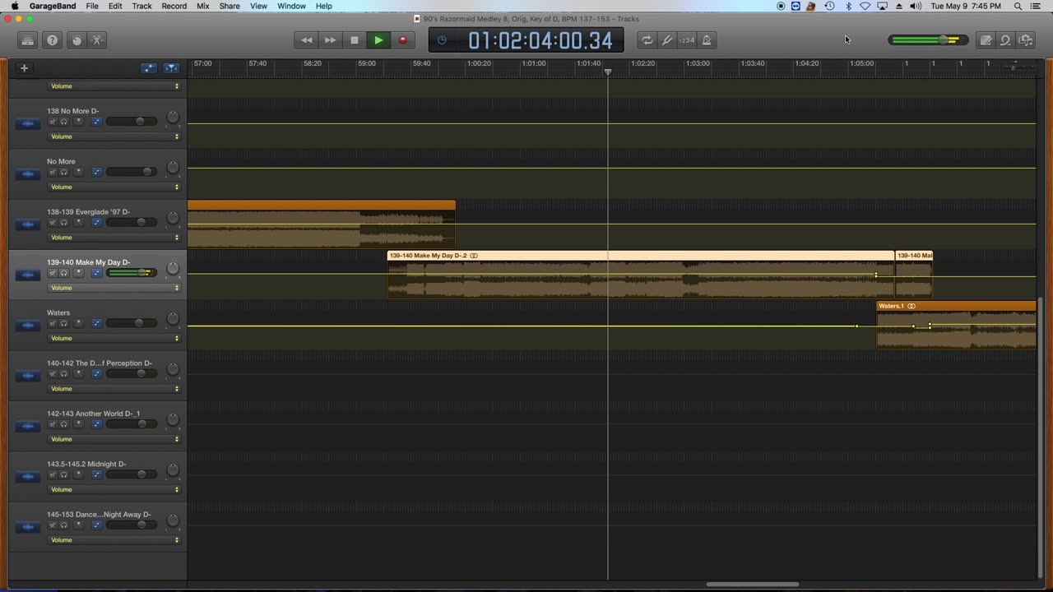1053x592 pixels.
Task: Stop playback with the square button
Action: pyautogui.click(x=355, y=40)
